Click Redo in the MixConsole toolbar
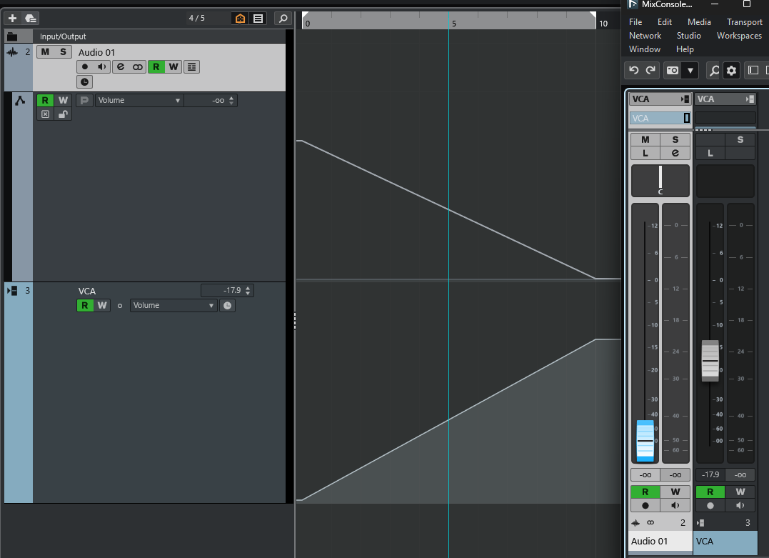Screen dimensions: 769x558 [650, 70]
